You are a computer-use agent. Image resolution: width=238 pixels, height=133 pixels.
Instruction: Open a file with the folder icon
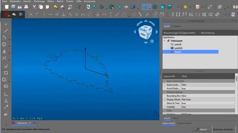pyautogui.click(x=13, y=7)
